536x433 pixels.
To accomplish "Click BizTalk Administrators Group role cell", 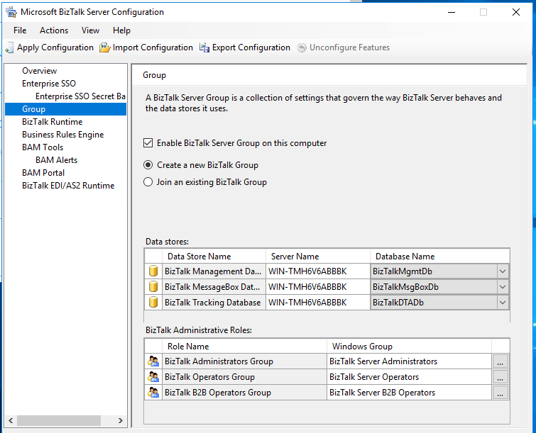I will [x=244, y=361].
